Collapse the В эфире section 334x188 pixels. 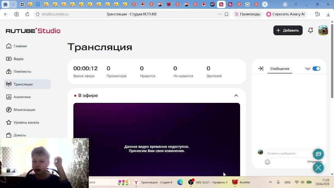pyautogui.click(x=236, y=96)
